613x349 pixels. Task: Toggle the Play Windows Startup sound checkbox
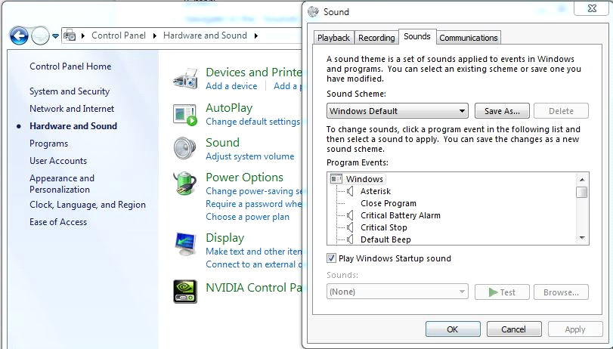coord(331,258)
